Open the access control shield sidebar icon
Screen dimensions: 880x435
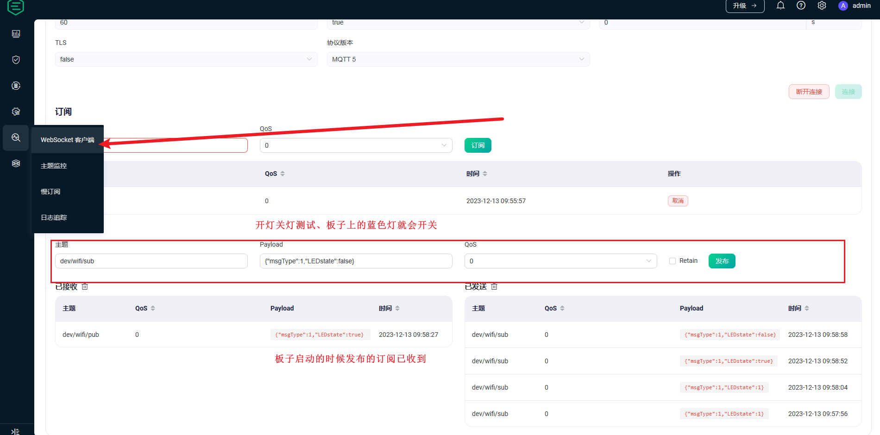click(16, 60)
